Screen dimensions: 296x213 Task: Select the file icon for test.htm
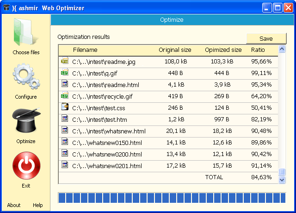65,119
